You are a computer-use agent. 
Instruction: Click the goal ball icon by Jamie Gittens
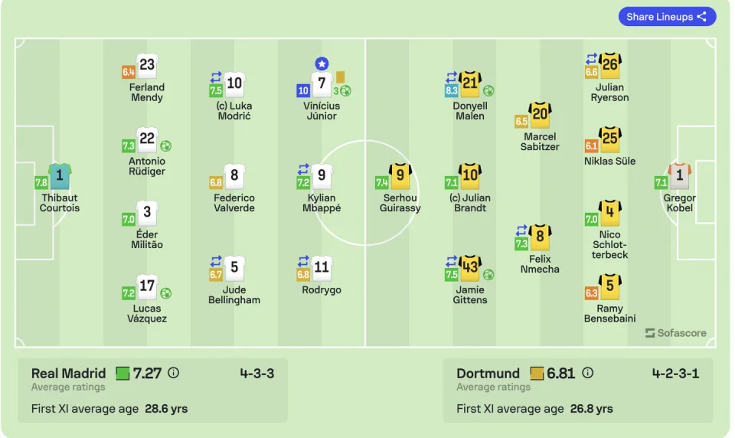488,274
